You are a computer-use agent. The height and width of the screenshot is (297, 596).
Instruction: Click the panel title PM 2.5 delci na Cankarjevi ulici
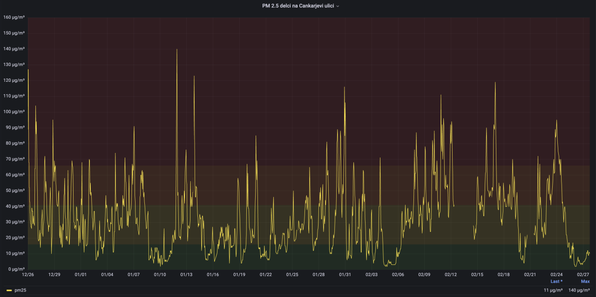298,6
